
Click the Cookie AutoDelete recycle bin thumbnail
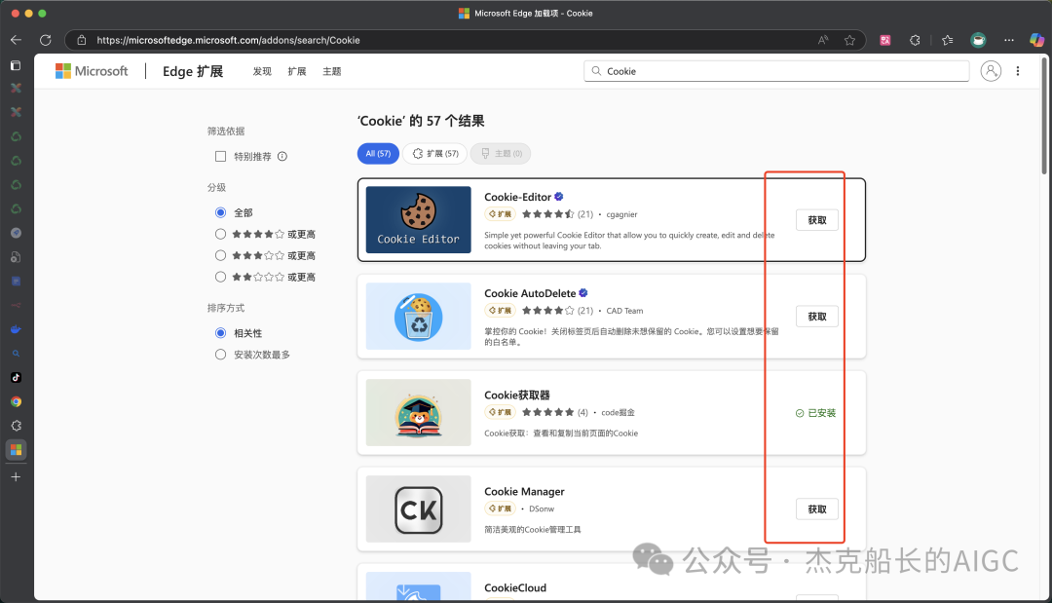(419, 316)
